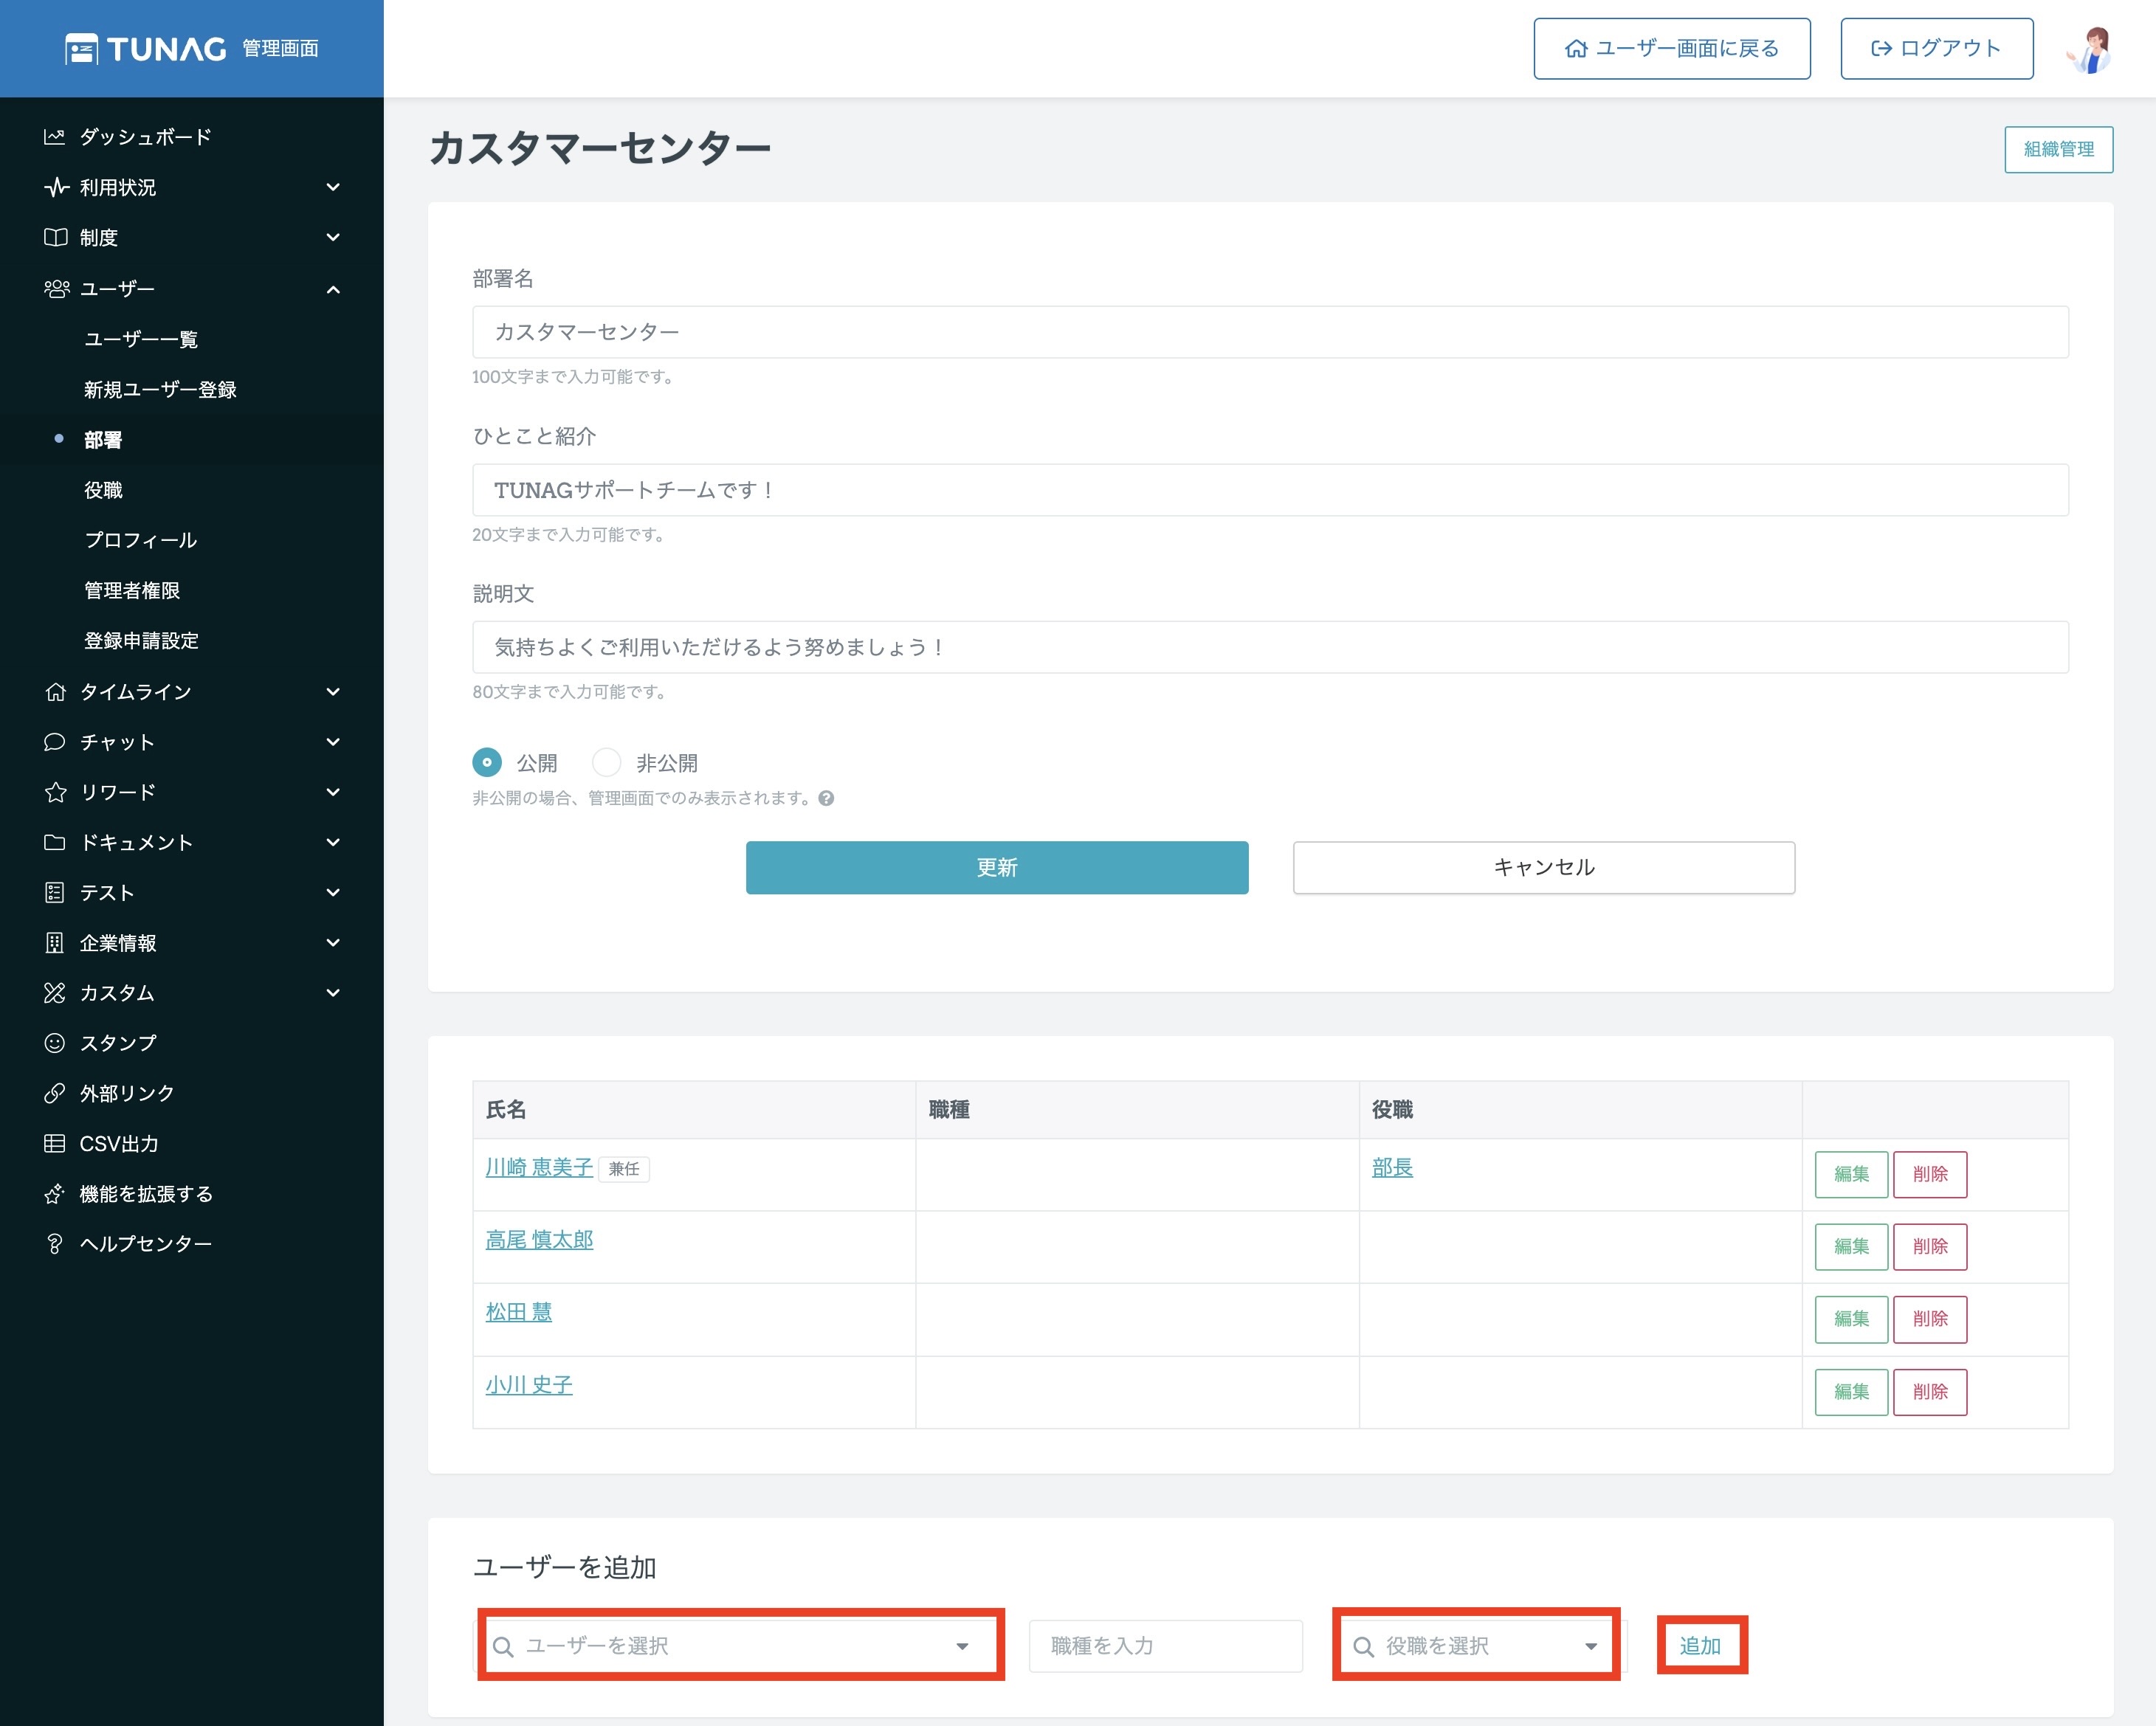Expand the タイムライン menu chevron

(334, 691)
